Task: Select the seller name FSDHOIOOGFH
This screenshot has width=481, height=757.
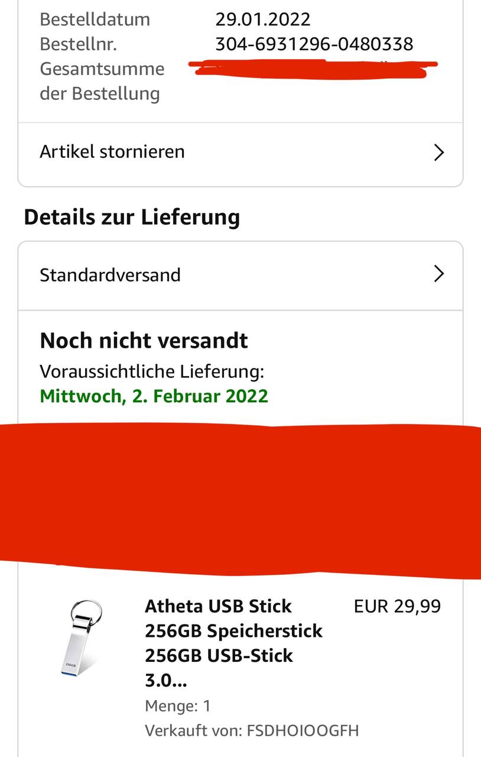Action: (x=302, y=730)
